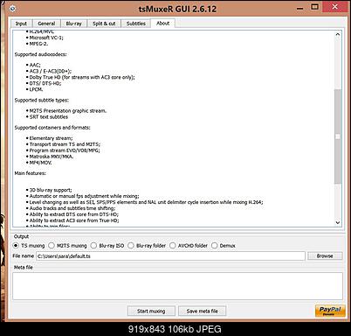Click 'Ability to extract DTS core' line
Viewport: 351px width, 336px height.
click(x=74, y=214)
